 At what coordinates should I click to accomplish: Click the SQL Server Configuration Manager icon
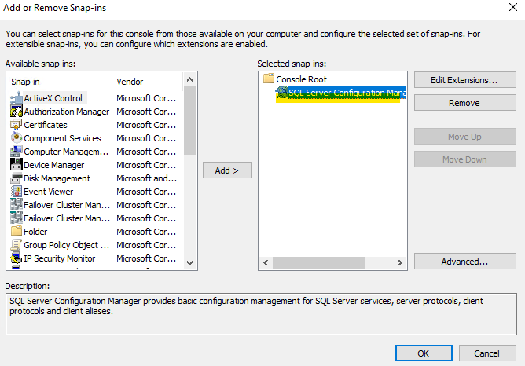click(x=282, y=93)
